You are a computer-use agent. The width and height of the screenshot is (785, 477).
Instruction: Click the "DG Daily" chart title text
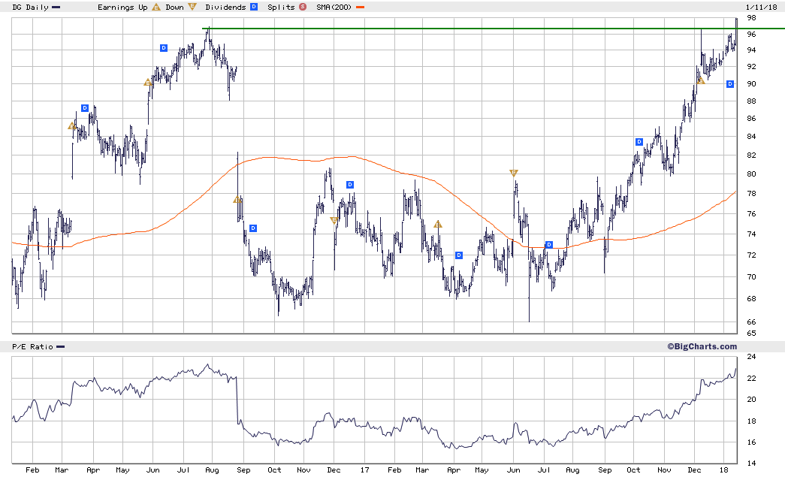pos(31,7)
